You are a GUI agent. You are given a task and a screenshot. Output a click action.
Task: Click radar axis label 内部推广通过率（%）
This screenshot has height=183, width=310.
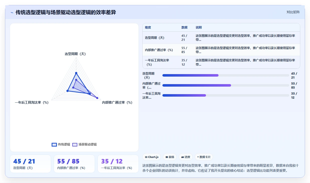pyautogui.click(x=117, y=102)
